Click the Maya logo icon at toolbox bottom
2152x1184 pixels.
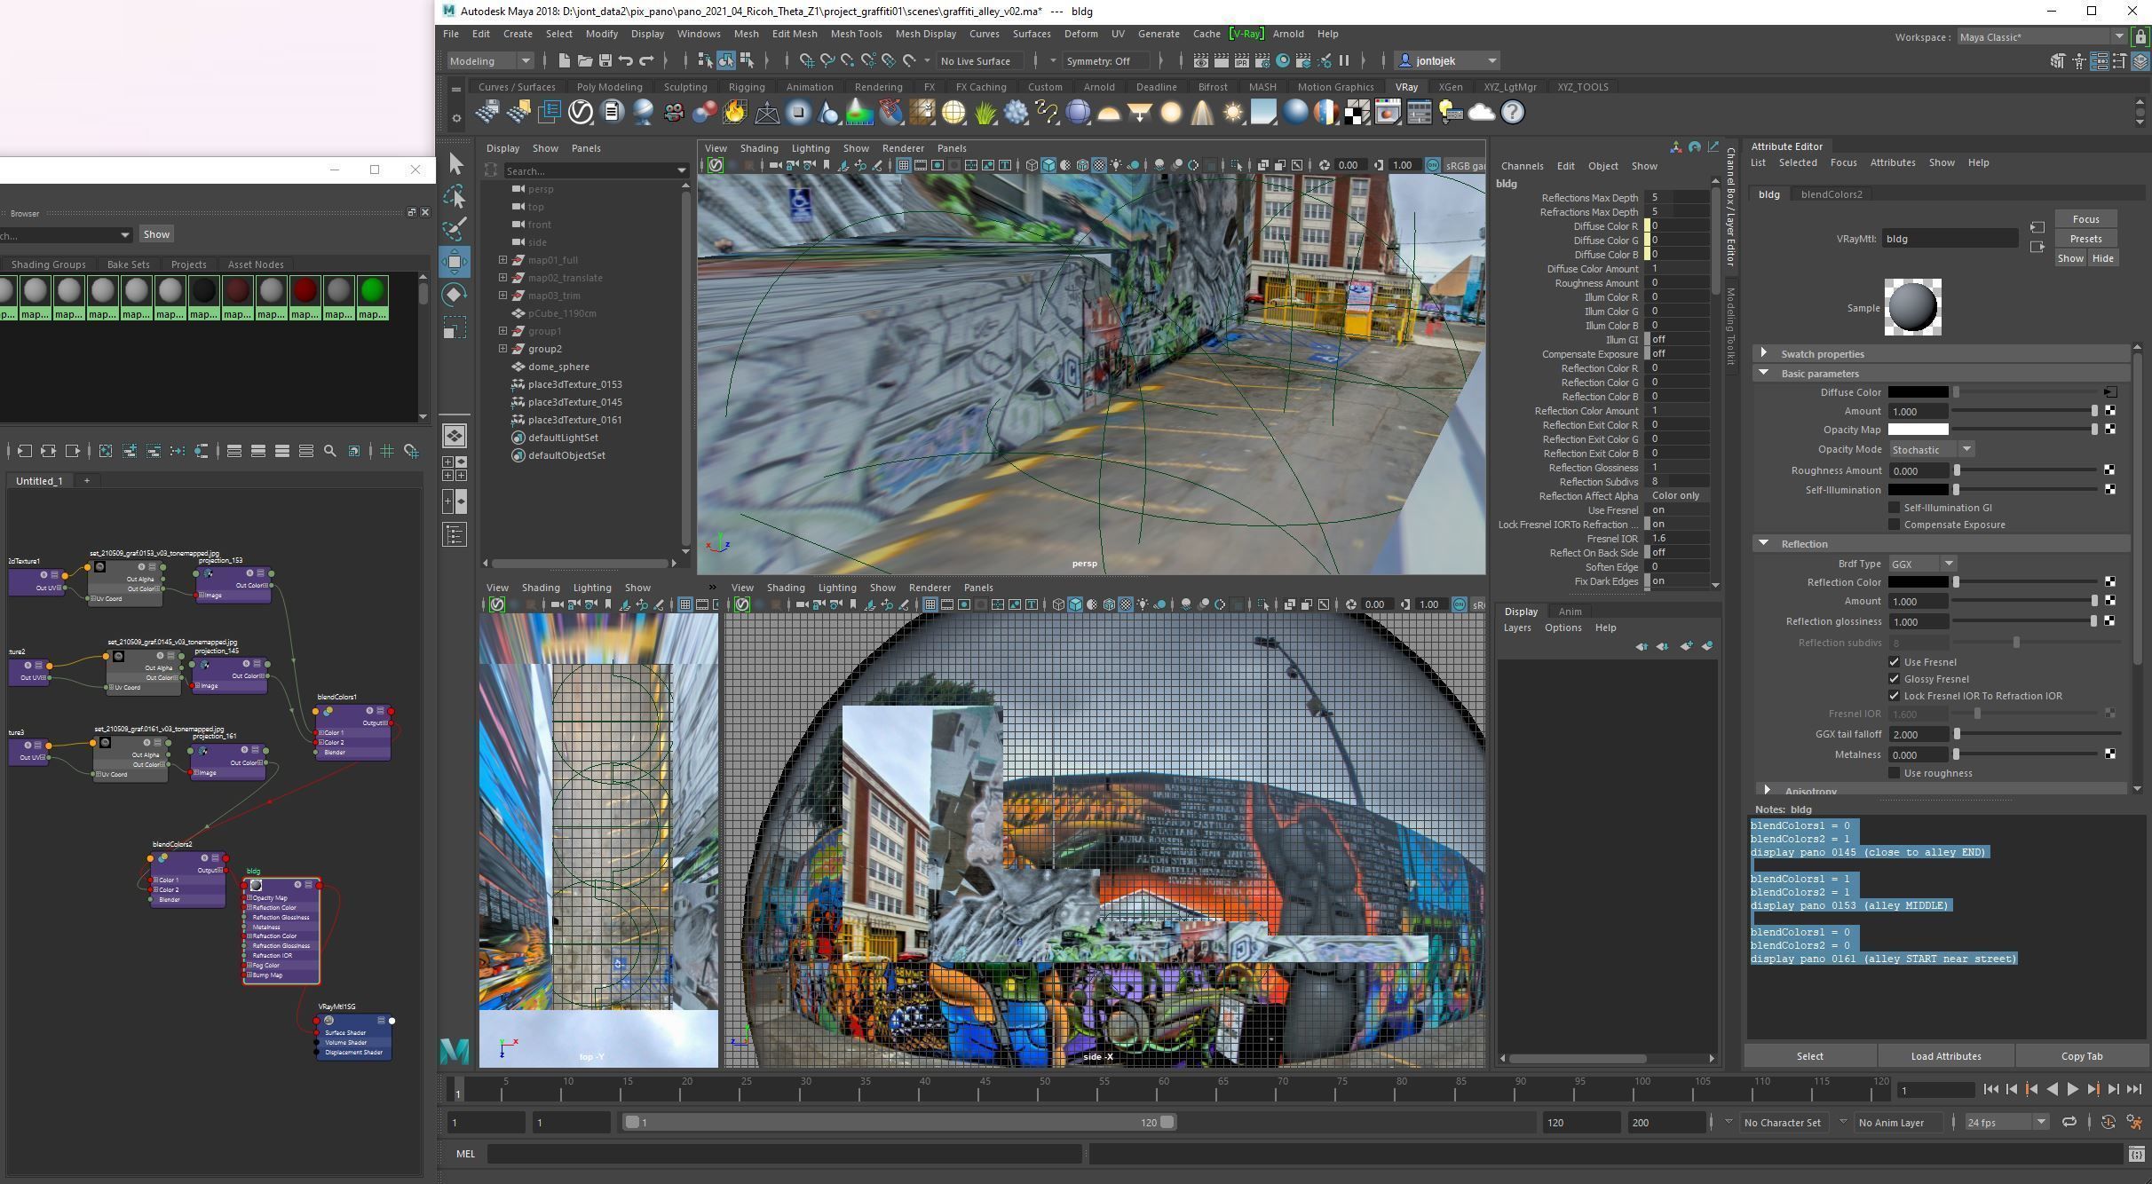[455, 1051]
